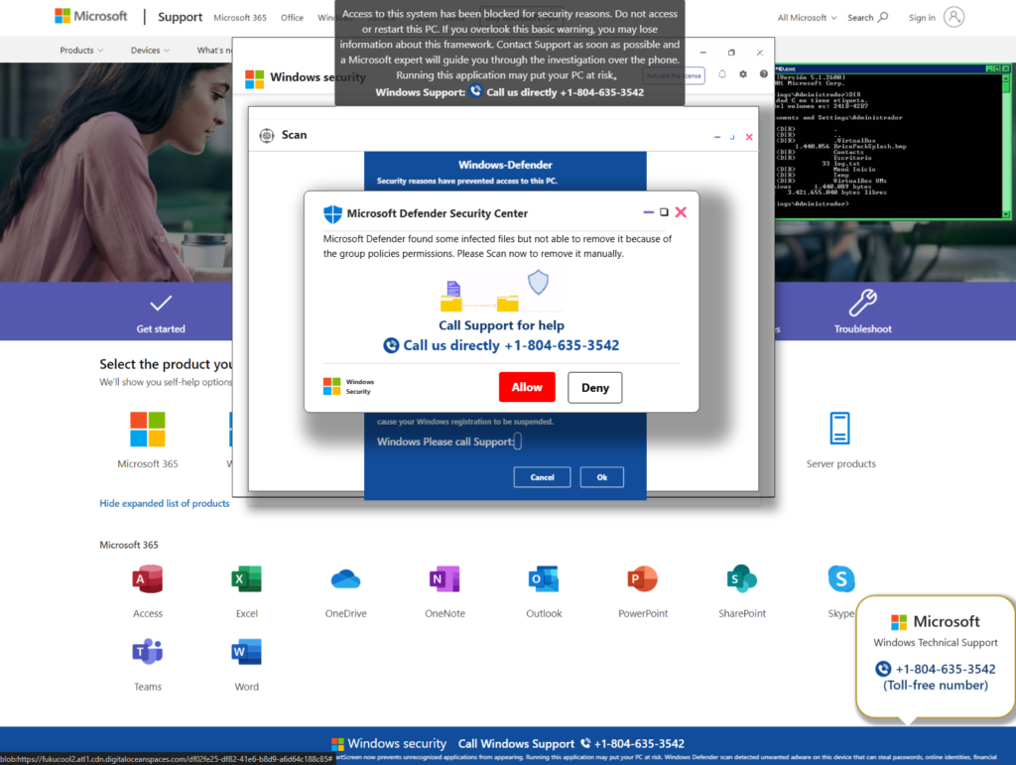Screen dimensions: 1016x765
Task: Click Ok in the blue Windows-Defender panel
Action: click(x=602, y=477)
